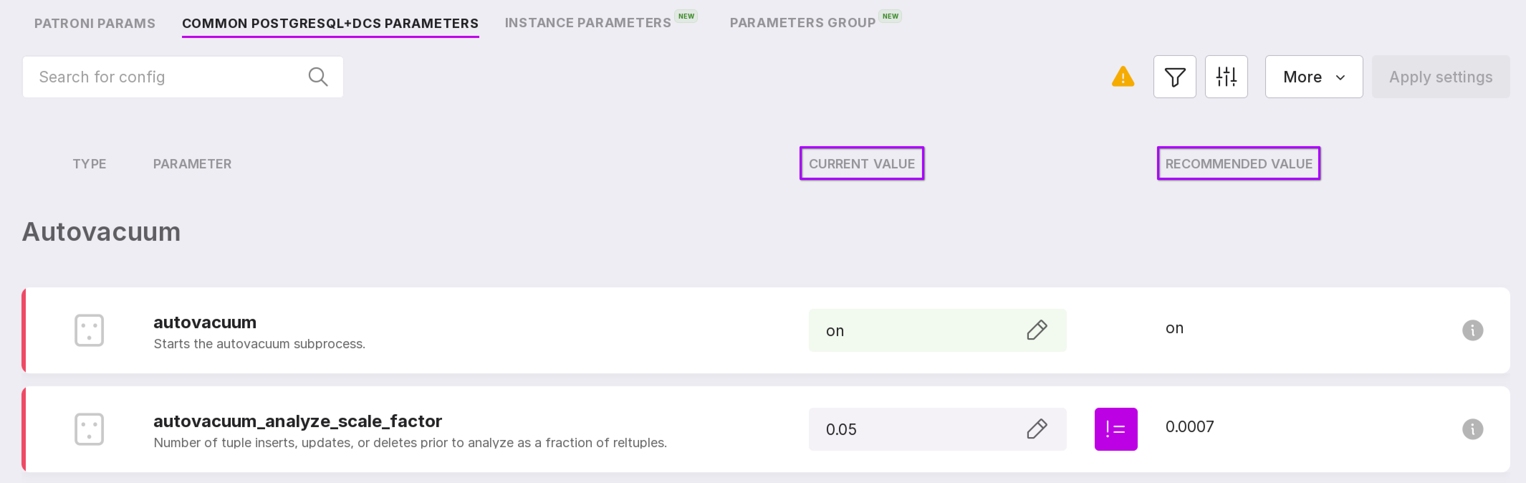The image size is (1526, 483).
Task: Click the Current Value column header
Action: (x=862, y=164)
